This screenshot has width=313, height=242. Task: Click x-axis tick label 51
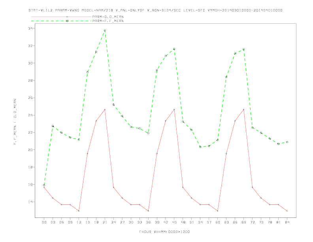pos(192,222)
